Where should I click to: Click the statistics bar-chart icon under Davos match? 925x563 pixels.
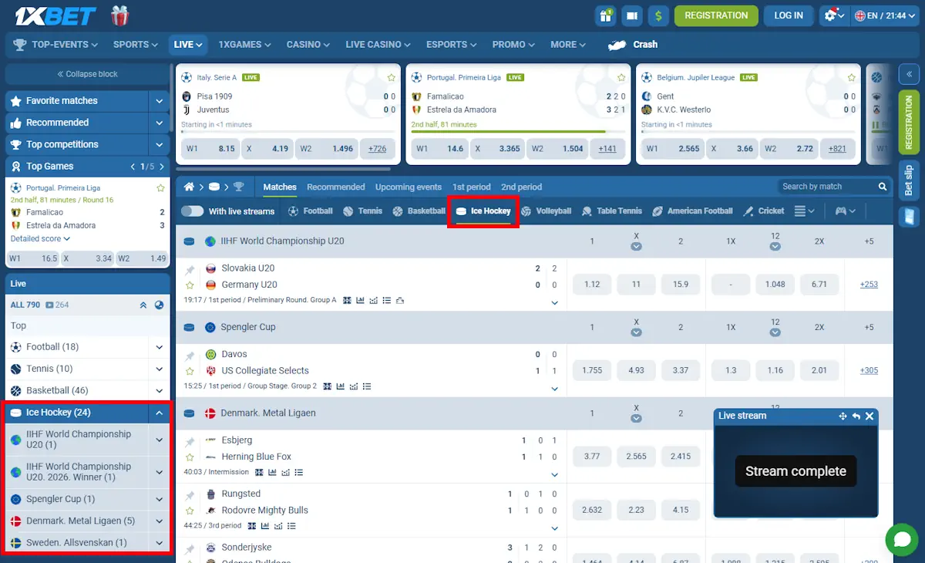click(x=341, y=386)
